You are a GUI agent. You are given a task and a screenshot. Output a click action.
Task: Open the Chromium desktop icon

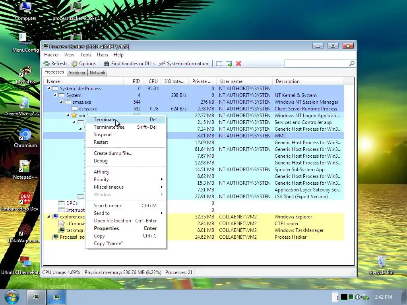(25, 138)
